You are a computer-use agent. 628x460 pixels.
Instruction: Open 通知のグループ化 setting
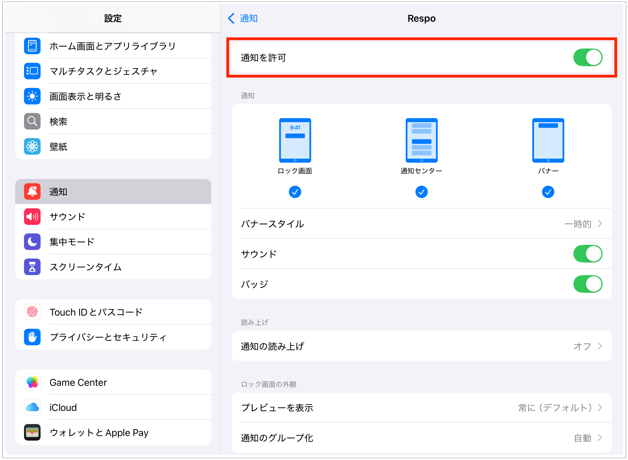coord(421,438)
